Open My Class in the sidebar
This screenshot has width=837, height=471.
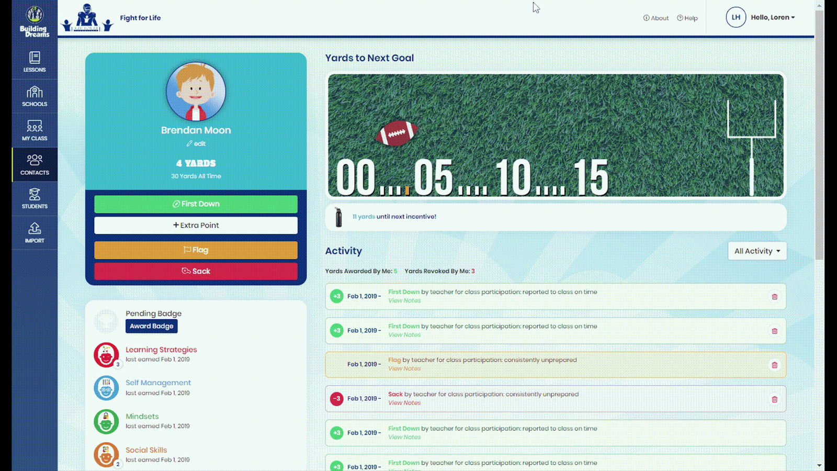[35, 130]
